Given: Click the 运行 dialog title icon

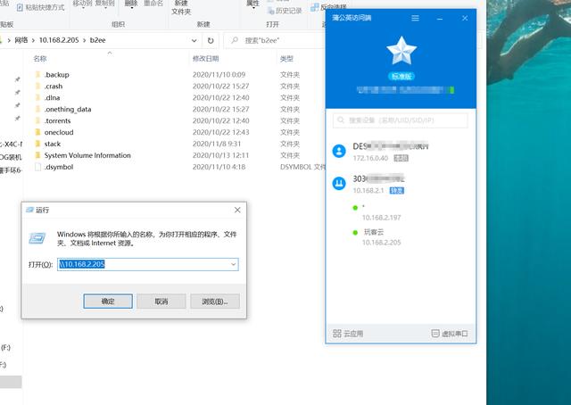Looking at the screenshot, I should (29, 210).
